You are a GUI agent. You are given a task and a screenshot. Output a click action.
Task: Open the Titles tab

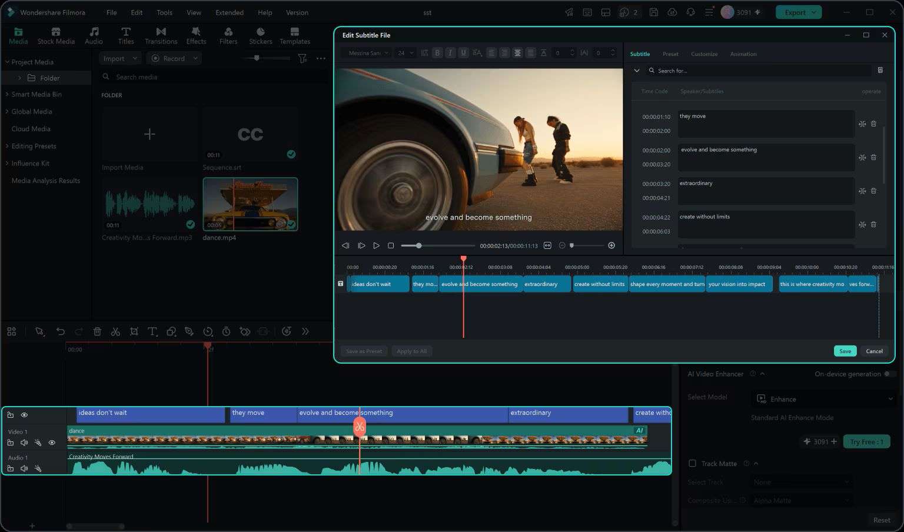(x=126, y=36)
